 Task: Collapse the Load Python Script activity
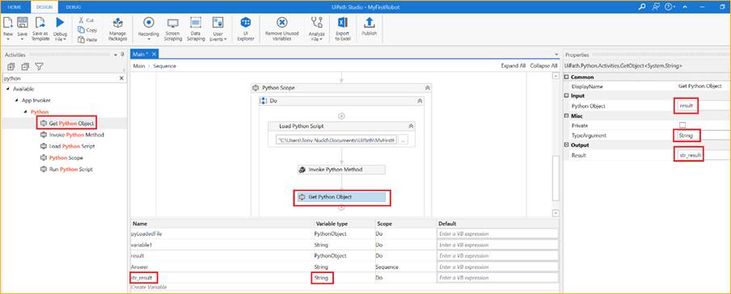411,126
